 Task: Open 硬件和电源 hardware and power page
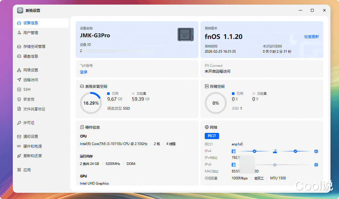click(32, 146)
